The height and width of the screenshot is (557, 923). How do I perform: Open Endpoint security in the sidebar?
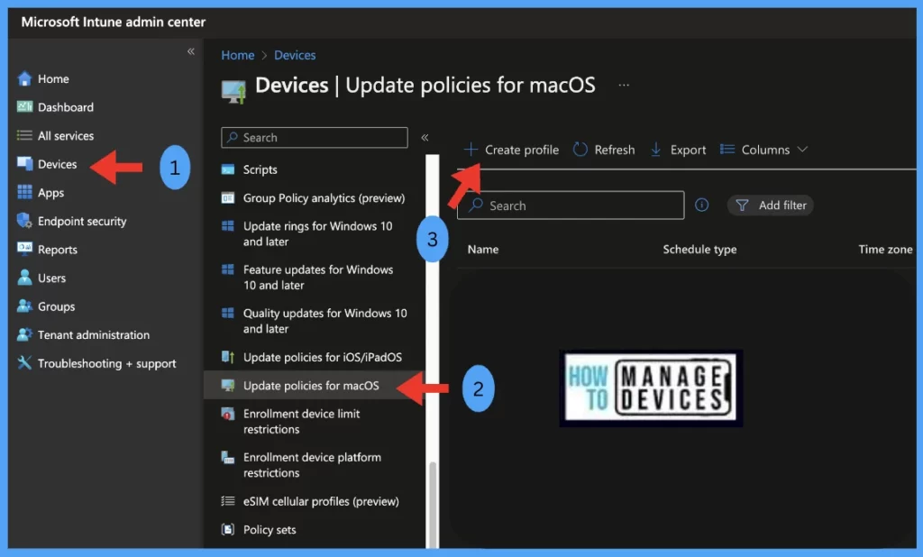tap(82, 221)
